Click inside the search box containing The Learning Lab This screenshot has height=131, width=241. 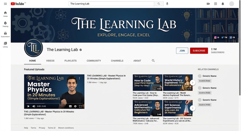111,4
